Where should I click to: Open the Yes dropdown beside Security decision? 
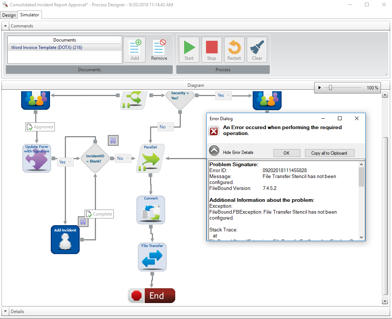point(223,95)
